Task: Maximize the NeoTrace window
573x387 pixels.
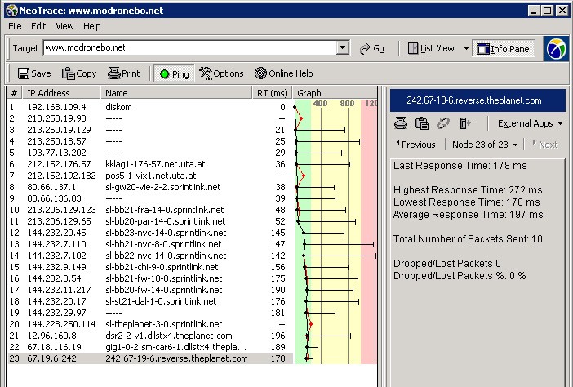Action: (x=548, y=11)
